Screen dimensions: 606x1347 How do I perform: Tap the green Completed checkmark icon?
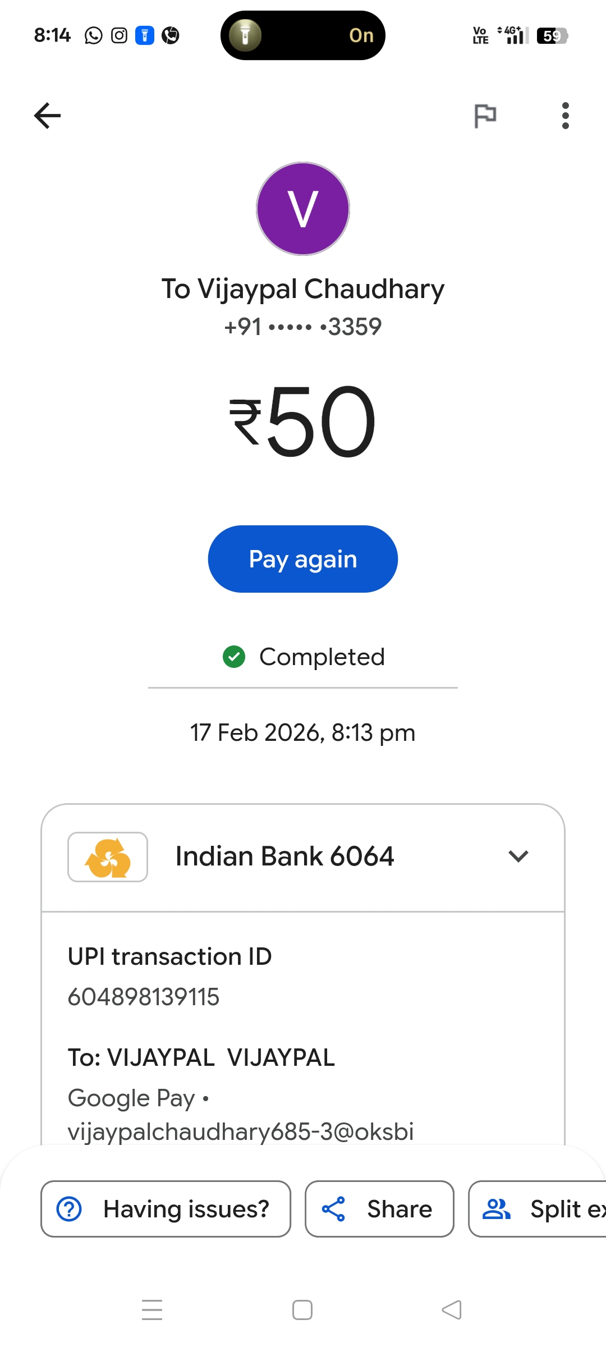click(234, 657)
